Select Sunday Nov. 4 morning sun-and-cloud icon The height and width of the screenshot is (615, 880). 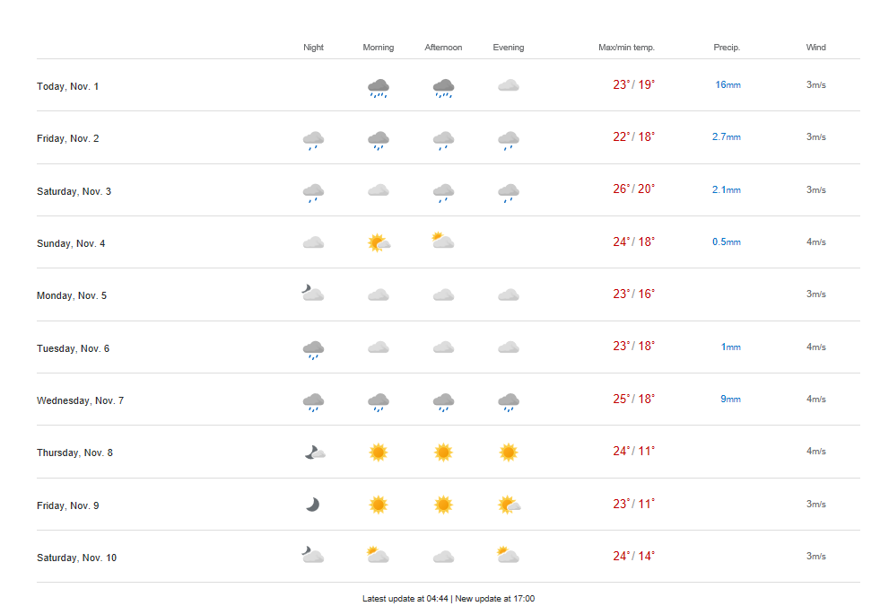pos(378,242)
